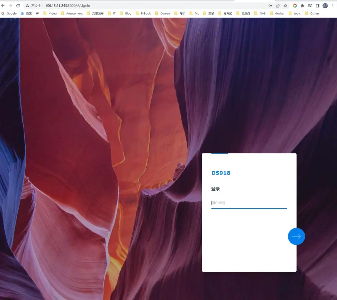This screenshot has width=337, height=300.
Task: Open the E-Book bookmarks folder
Action: point(143,14)
